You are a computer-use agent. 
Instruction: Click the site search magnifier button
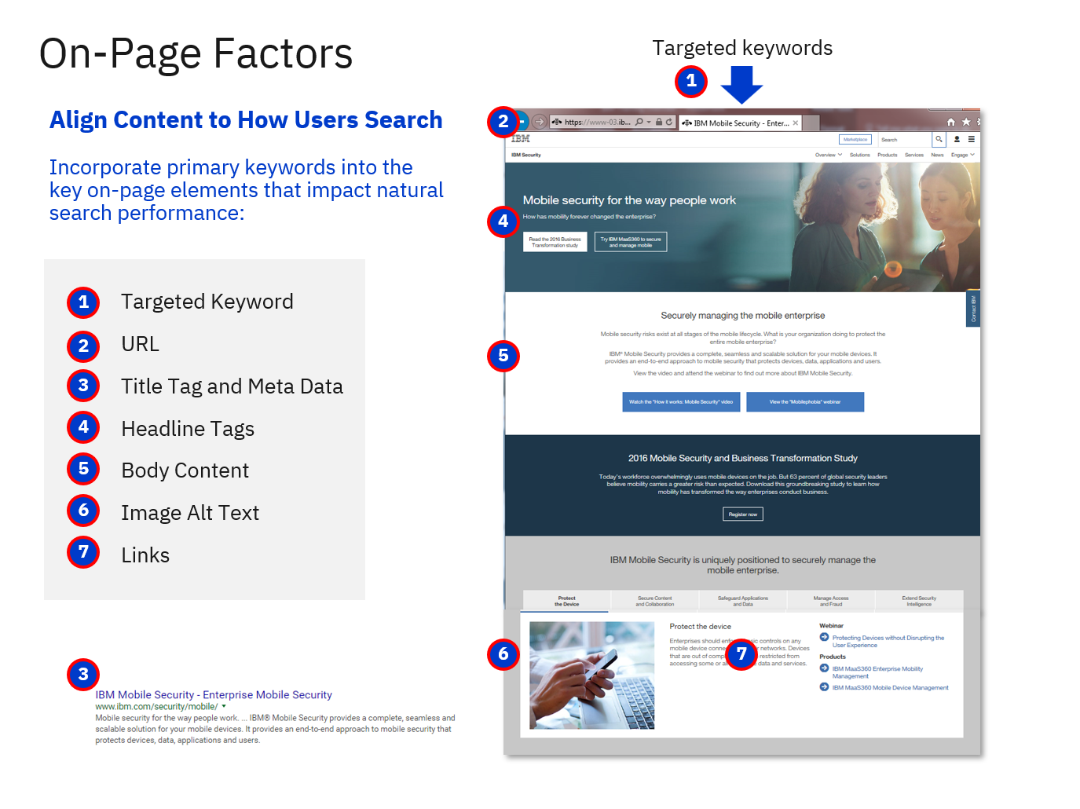point(939,139)
